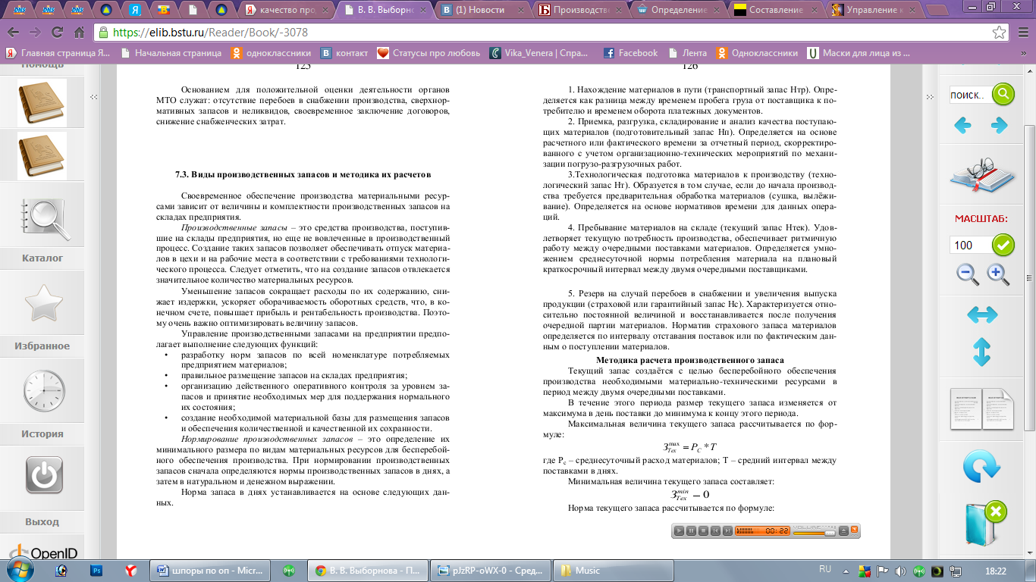Open История with the clock icon

44,391
